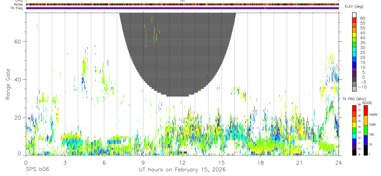Click the 'Range Gate' y-axis title
381x176 pixels.
(8, 84)
